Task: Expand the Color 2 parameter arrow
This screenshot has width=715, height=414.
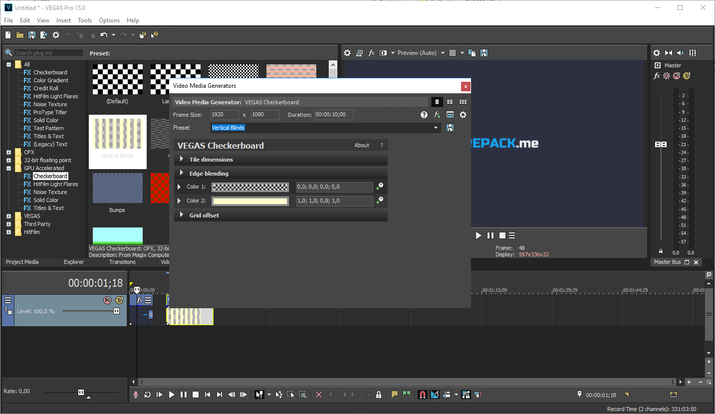Action: point(180,201)
